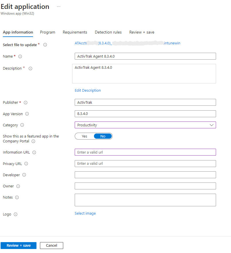This screenshot has height=253, width=231.
Task: Focus the Publisher input field
Action: pyautogui.click(x=145, y=103)
